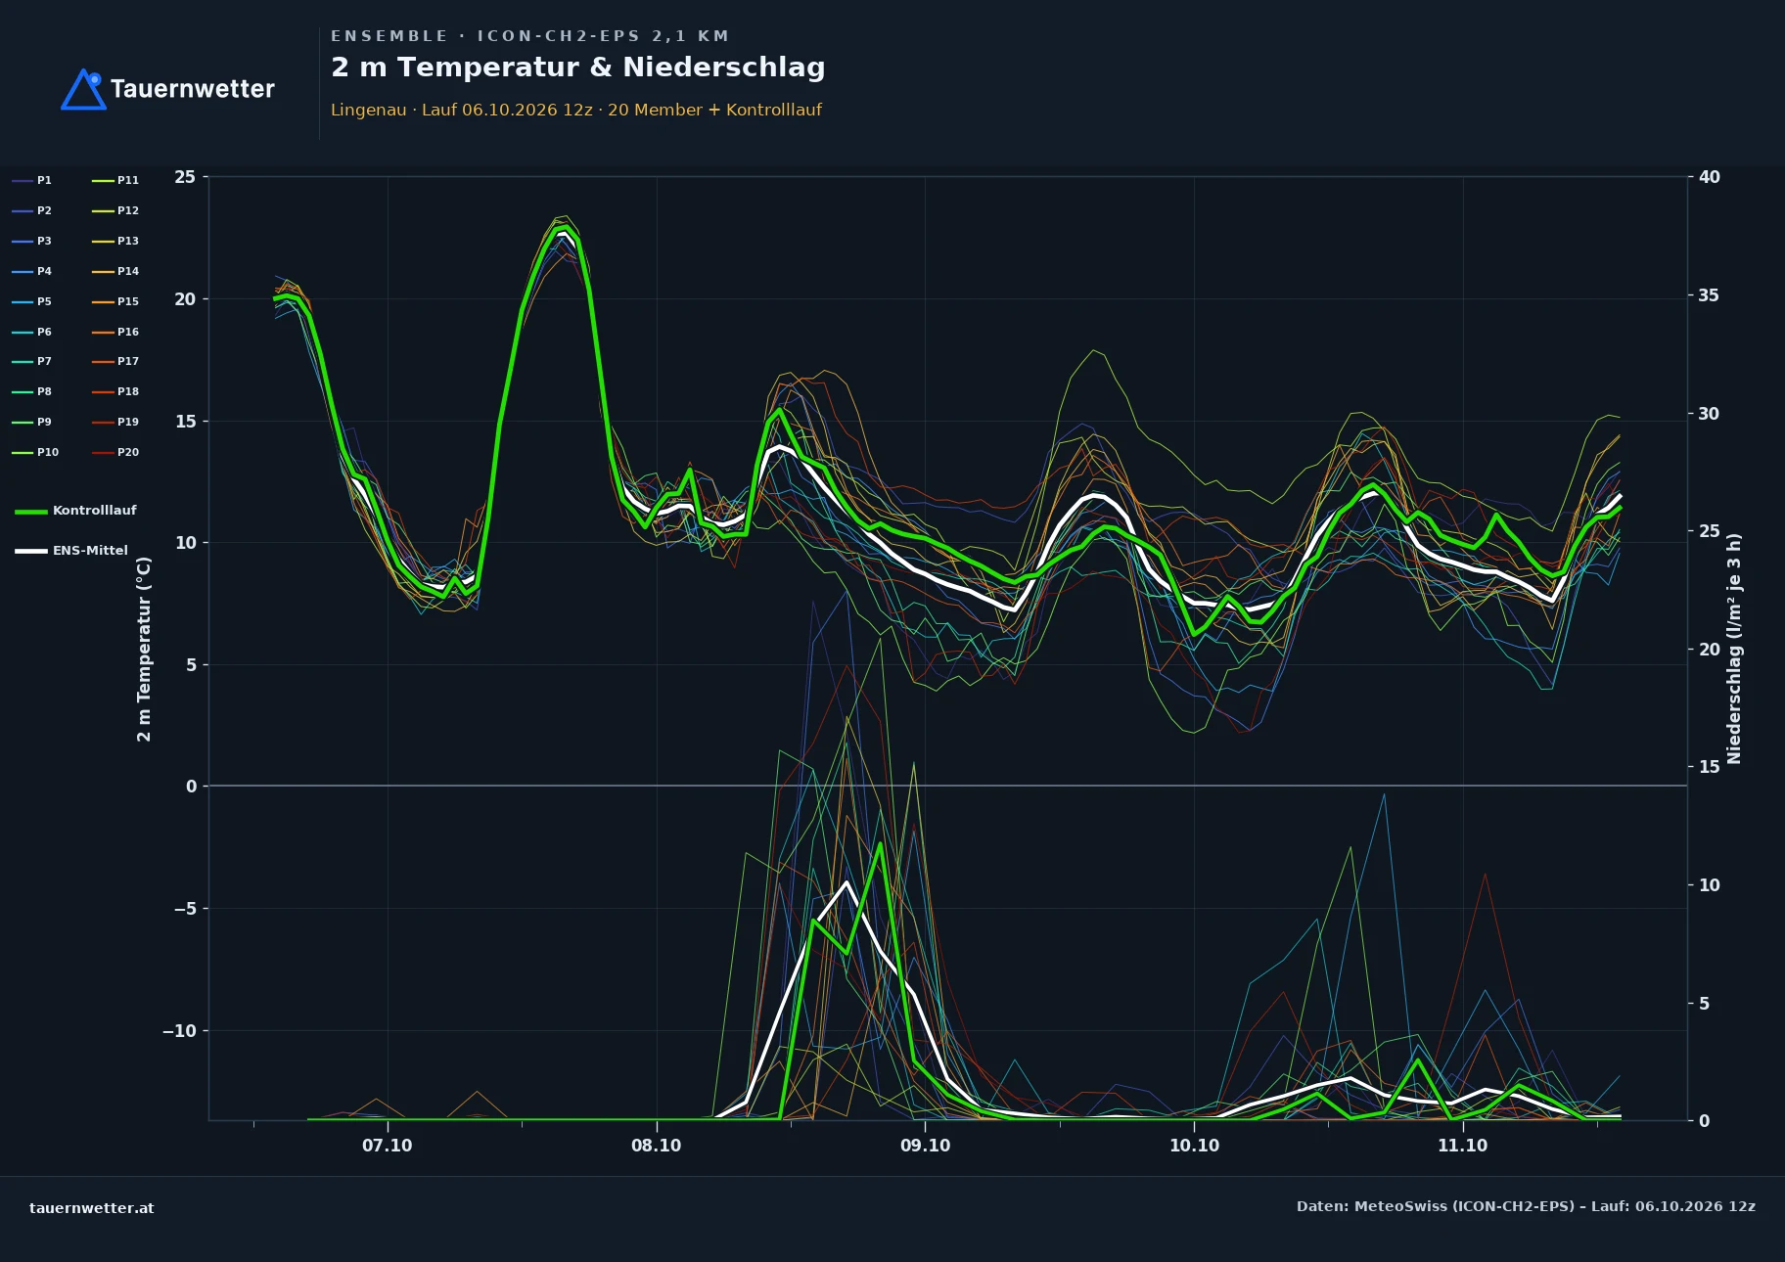
Task: Select the P6 legend entry
Action: click(x=32, y=332)
